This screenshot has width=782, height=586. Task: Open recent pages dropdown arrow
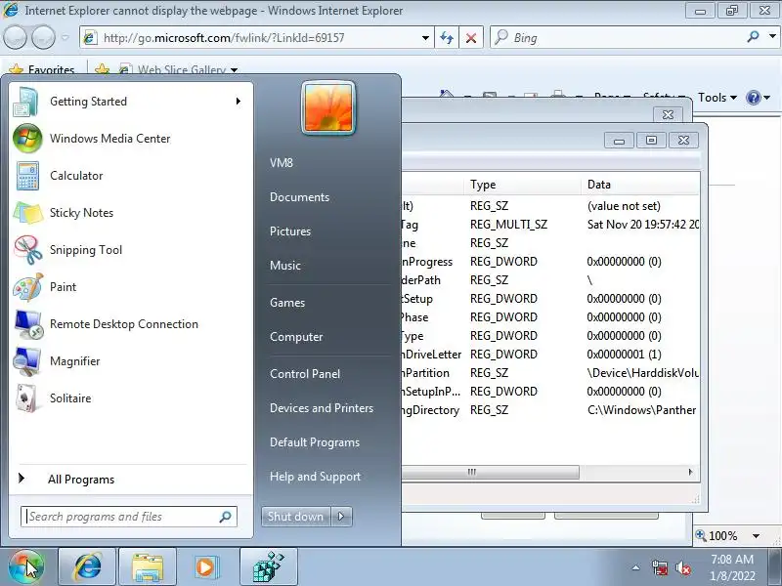tap(65, 38)
